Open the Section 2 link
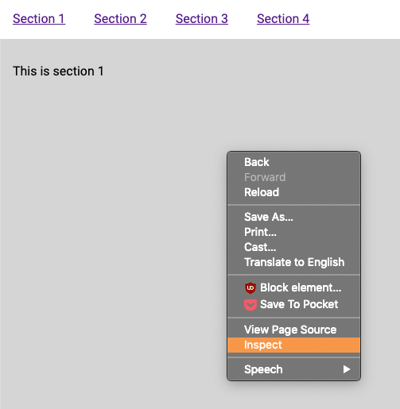The image size is (400, 409). pyautogui.click(x=120, y=19)
